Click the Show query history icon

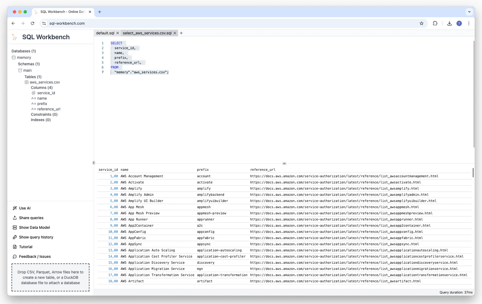click(15, 237)
